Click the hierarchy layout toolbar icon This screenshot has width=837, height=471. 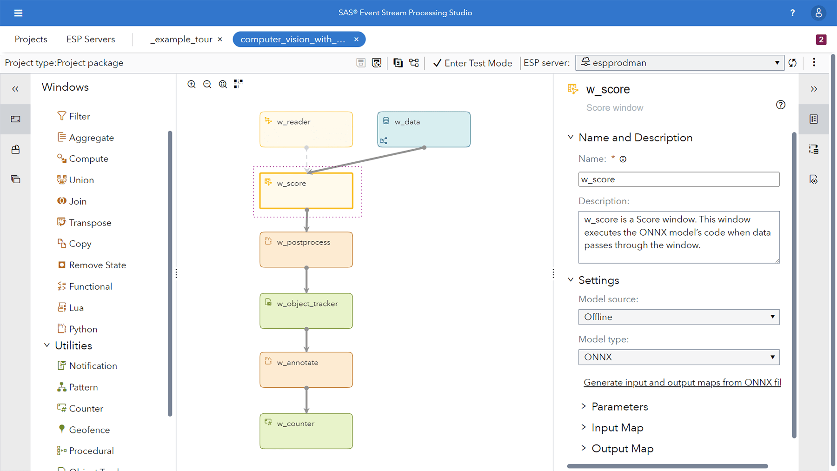(x=414, y=63)
